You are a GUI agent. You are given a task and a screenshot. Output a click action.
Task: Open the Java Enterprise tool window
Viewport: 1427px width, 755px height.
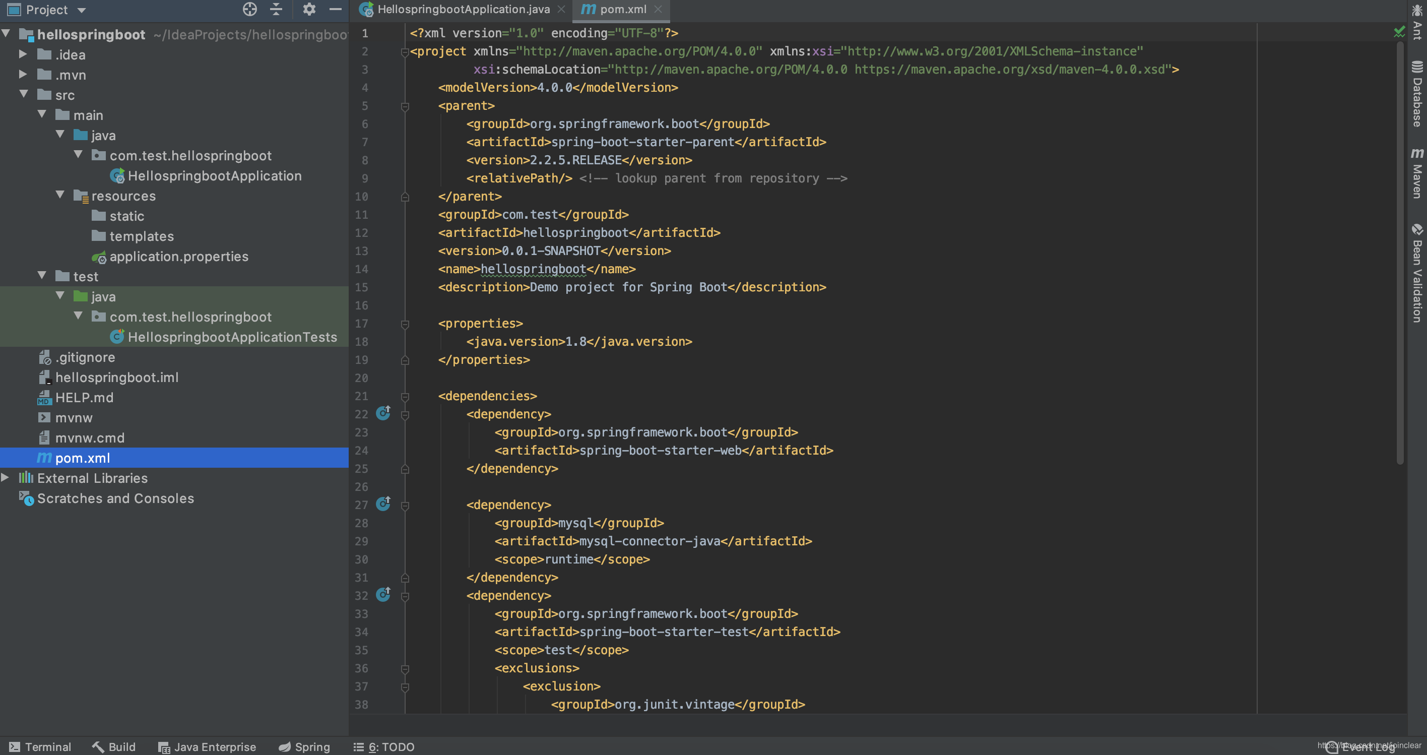pos(207,747)
